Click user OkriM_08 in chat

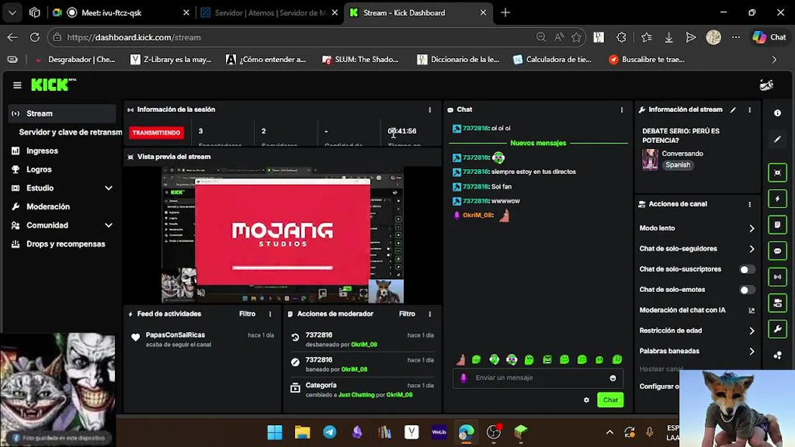pos(477,215)
